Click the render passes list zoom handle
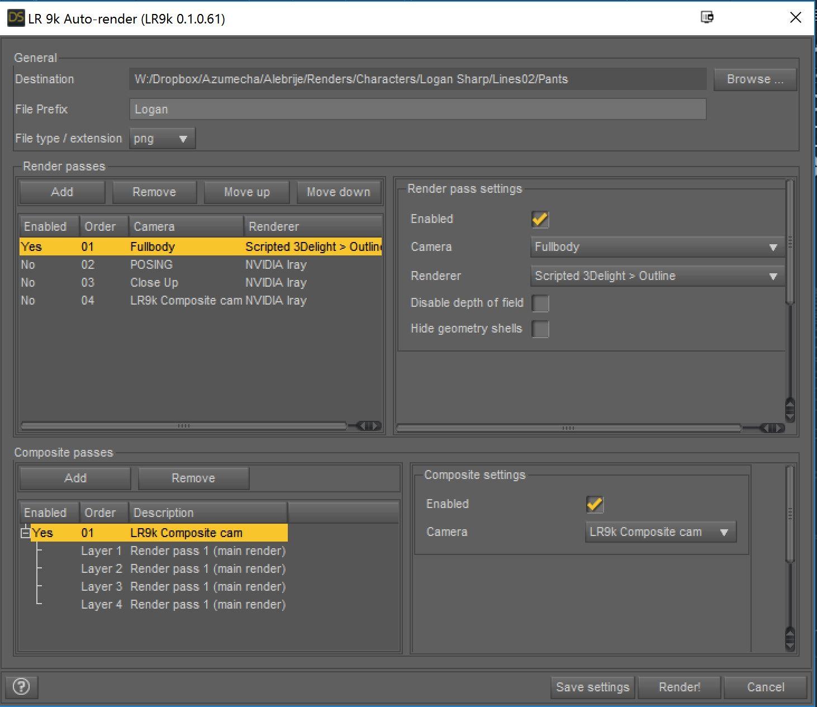Screen dimensions: 817x707 click(x=369, y=426)
